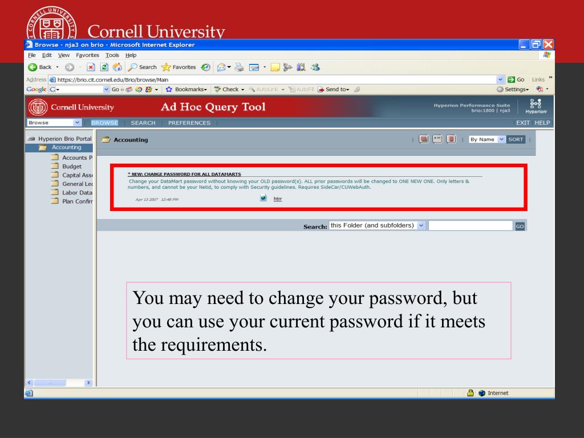The width and height of the screenshot is (584, 438).
Task: Open the Google search box dropdown
Action: click(x=106, y=90)
